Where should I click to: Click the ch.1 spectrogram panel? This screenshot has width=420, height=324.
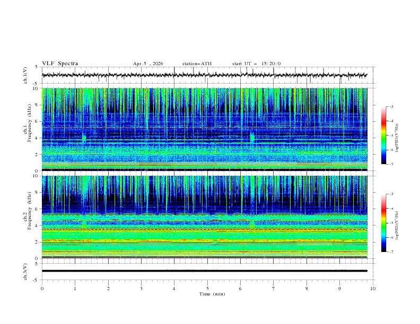(204, 129)
